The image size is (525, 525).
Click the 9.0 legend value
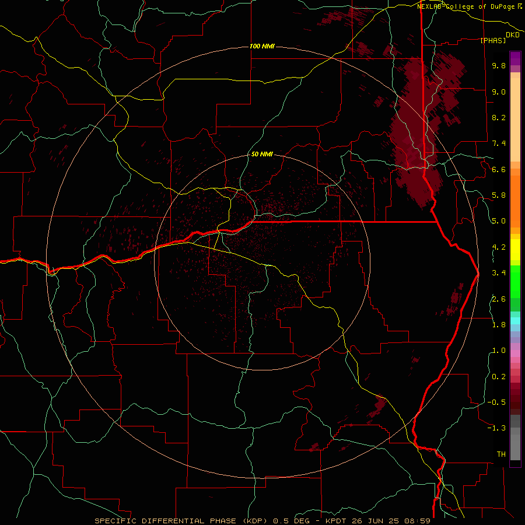(499, 92)
